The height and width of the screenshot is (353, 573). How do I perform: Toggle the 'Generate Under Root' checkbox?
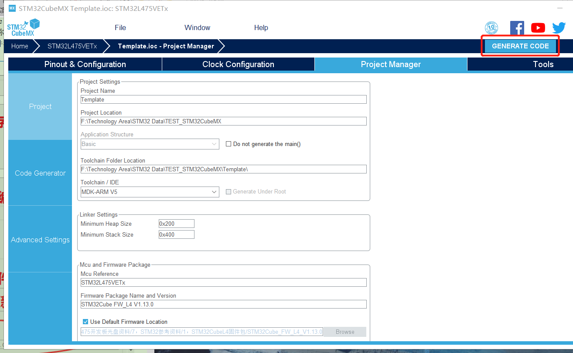[229, 191]
